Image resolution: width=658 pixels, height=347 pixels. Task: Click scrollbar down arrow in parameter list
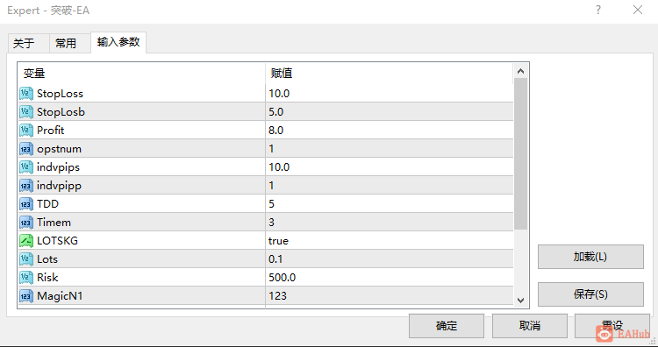pos(521,300)
